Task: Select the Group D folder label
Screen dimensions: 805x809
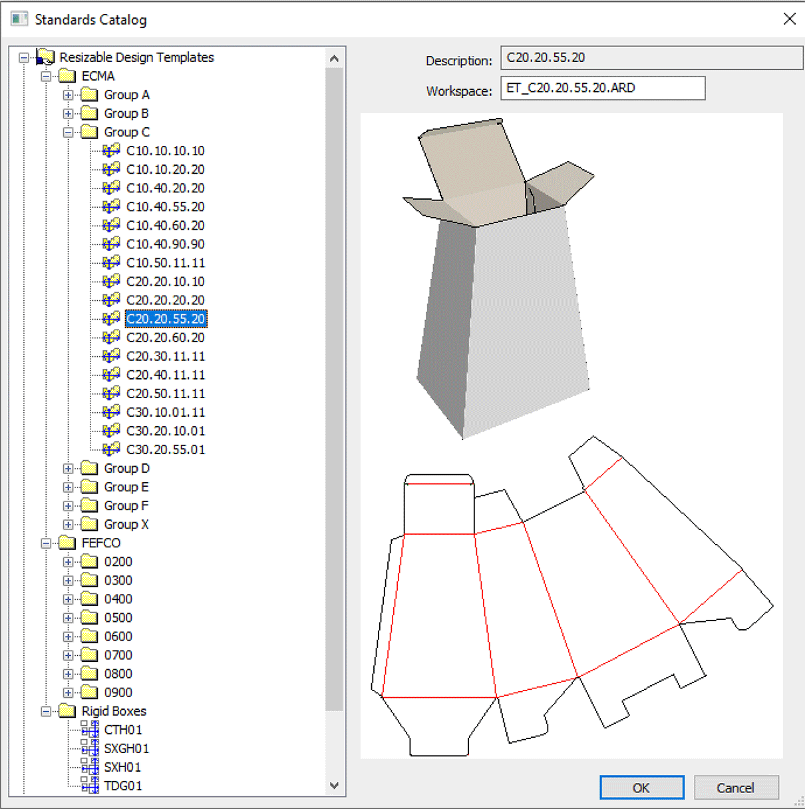Action: tap(126, 469)
